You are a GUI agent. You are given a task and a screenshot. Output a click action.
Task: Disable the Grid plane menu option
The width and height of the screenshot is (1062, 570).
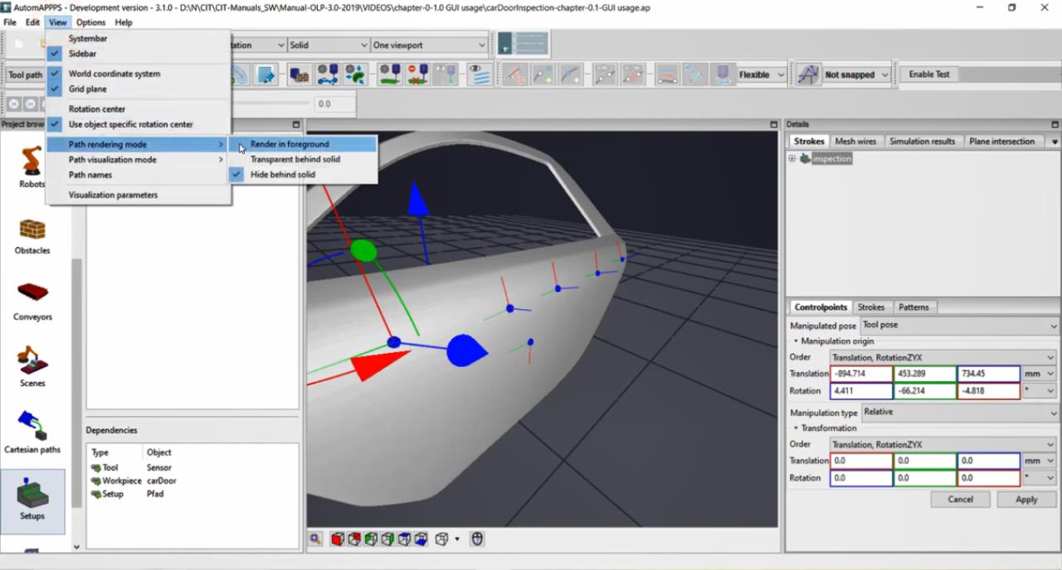point(87,89)
